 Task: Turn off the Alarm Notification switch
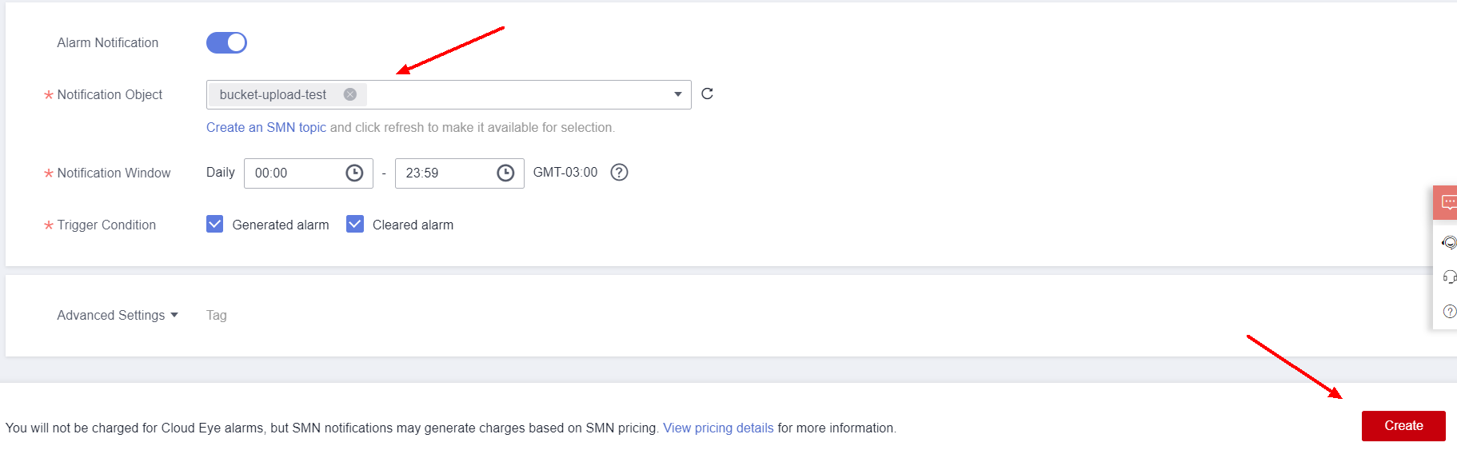(x=226, y=43)
